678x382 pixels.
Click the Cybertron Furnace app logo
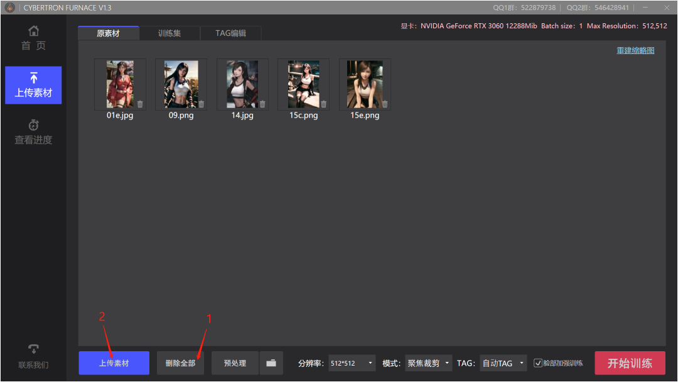coord(9,8)
